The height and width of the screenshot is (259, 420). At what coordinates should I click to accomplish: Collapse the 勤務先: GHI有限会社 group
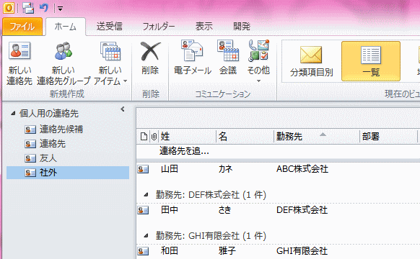(x=146, y=236)
